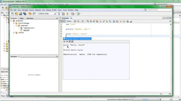The height and width of the screenshot is (101, 181).
Task: Click the Redo arrow icon
Action: tap(34, 14)
